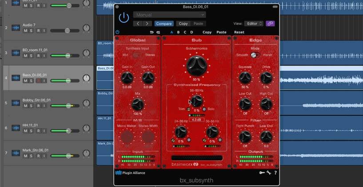The width and height of the screenshot is (363, 187).
Task: Click the redo arrow in plugin toolbar
Action: (158, 32)
